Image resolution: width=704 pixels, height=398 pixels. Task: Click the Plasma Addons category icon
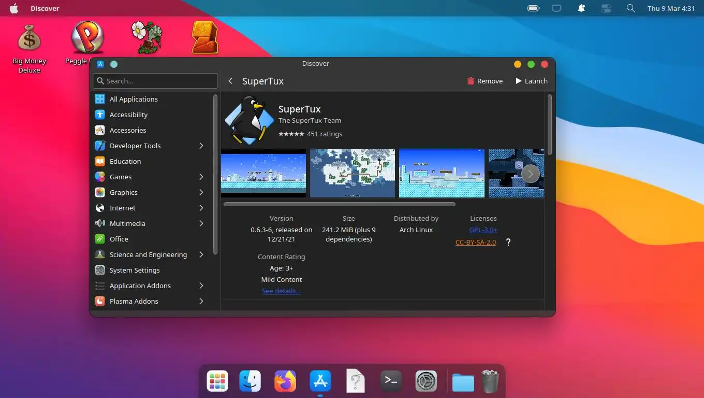(x=100, y=301)
